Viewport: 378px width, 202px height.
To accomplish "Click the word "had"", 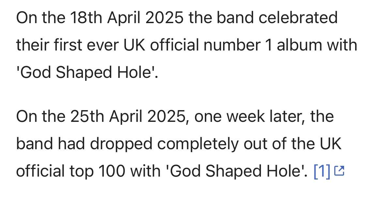I will click(71, 144).
